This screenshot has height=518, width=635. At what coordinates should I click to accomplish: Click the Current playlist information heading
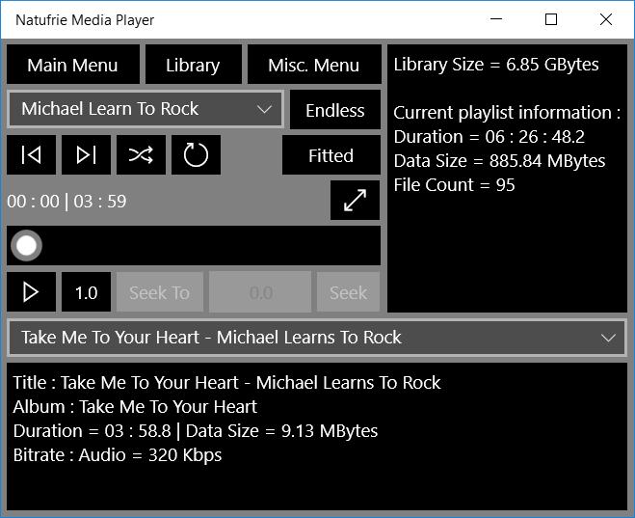(x=507, y=113)
